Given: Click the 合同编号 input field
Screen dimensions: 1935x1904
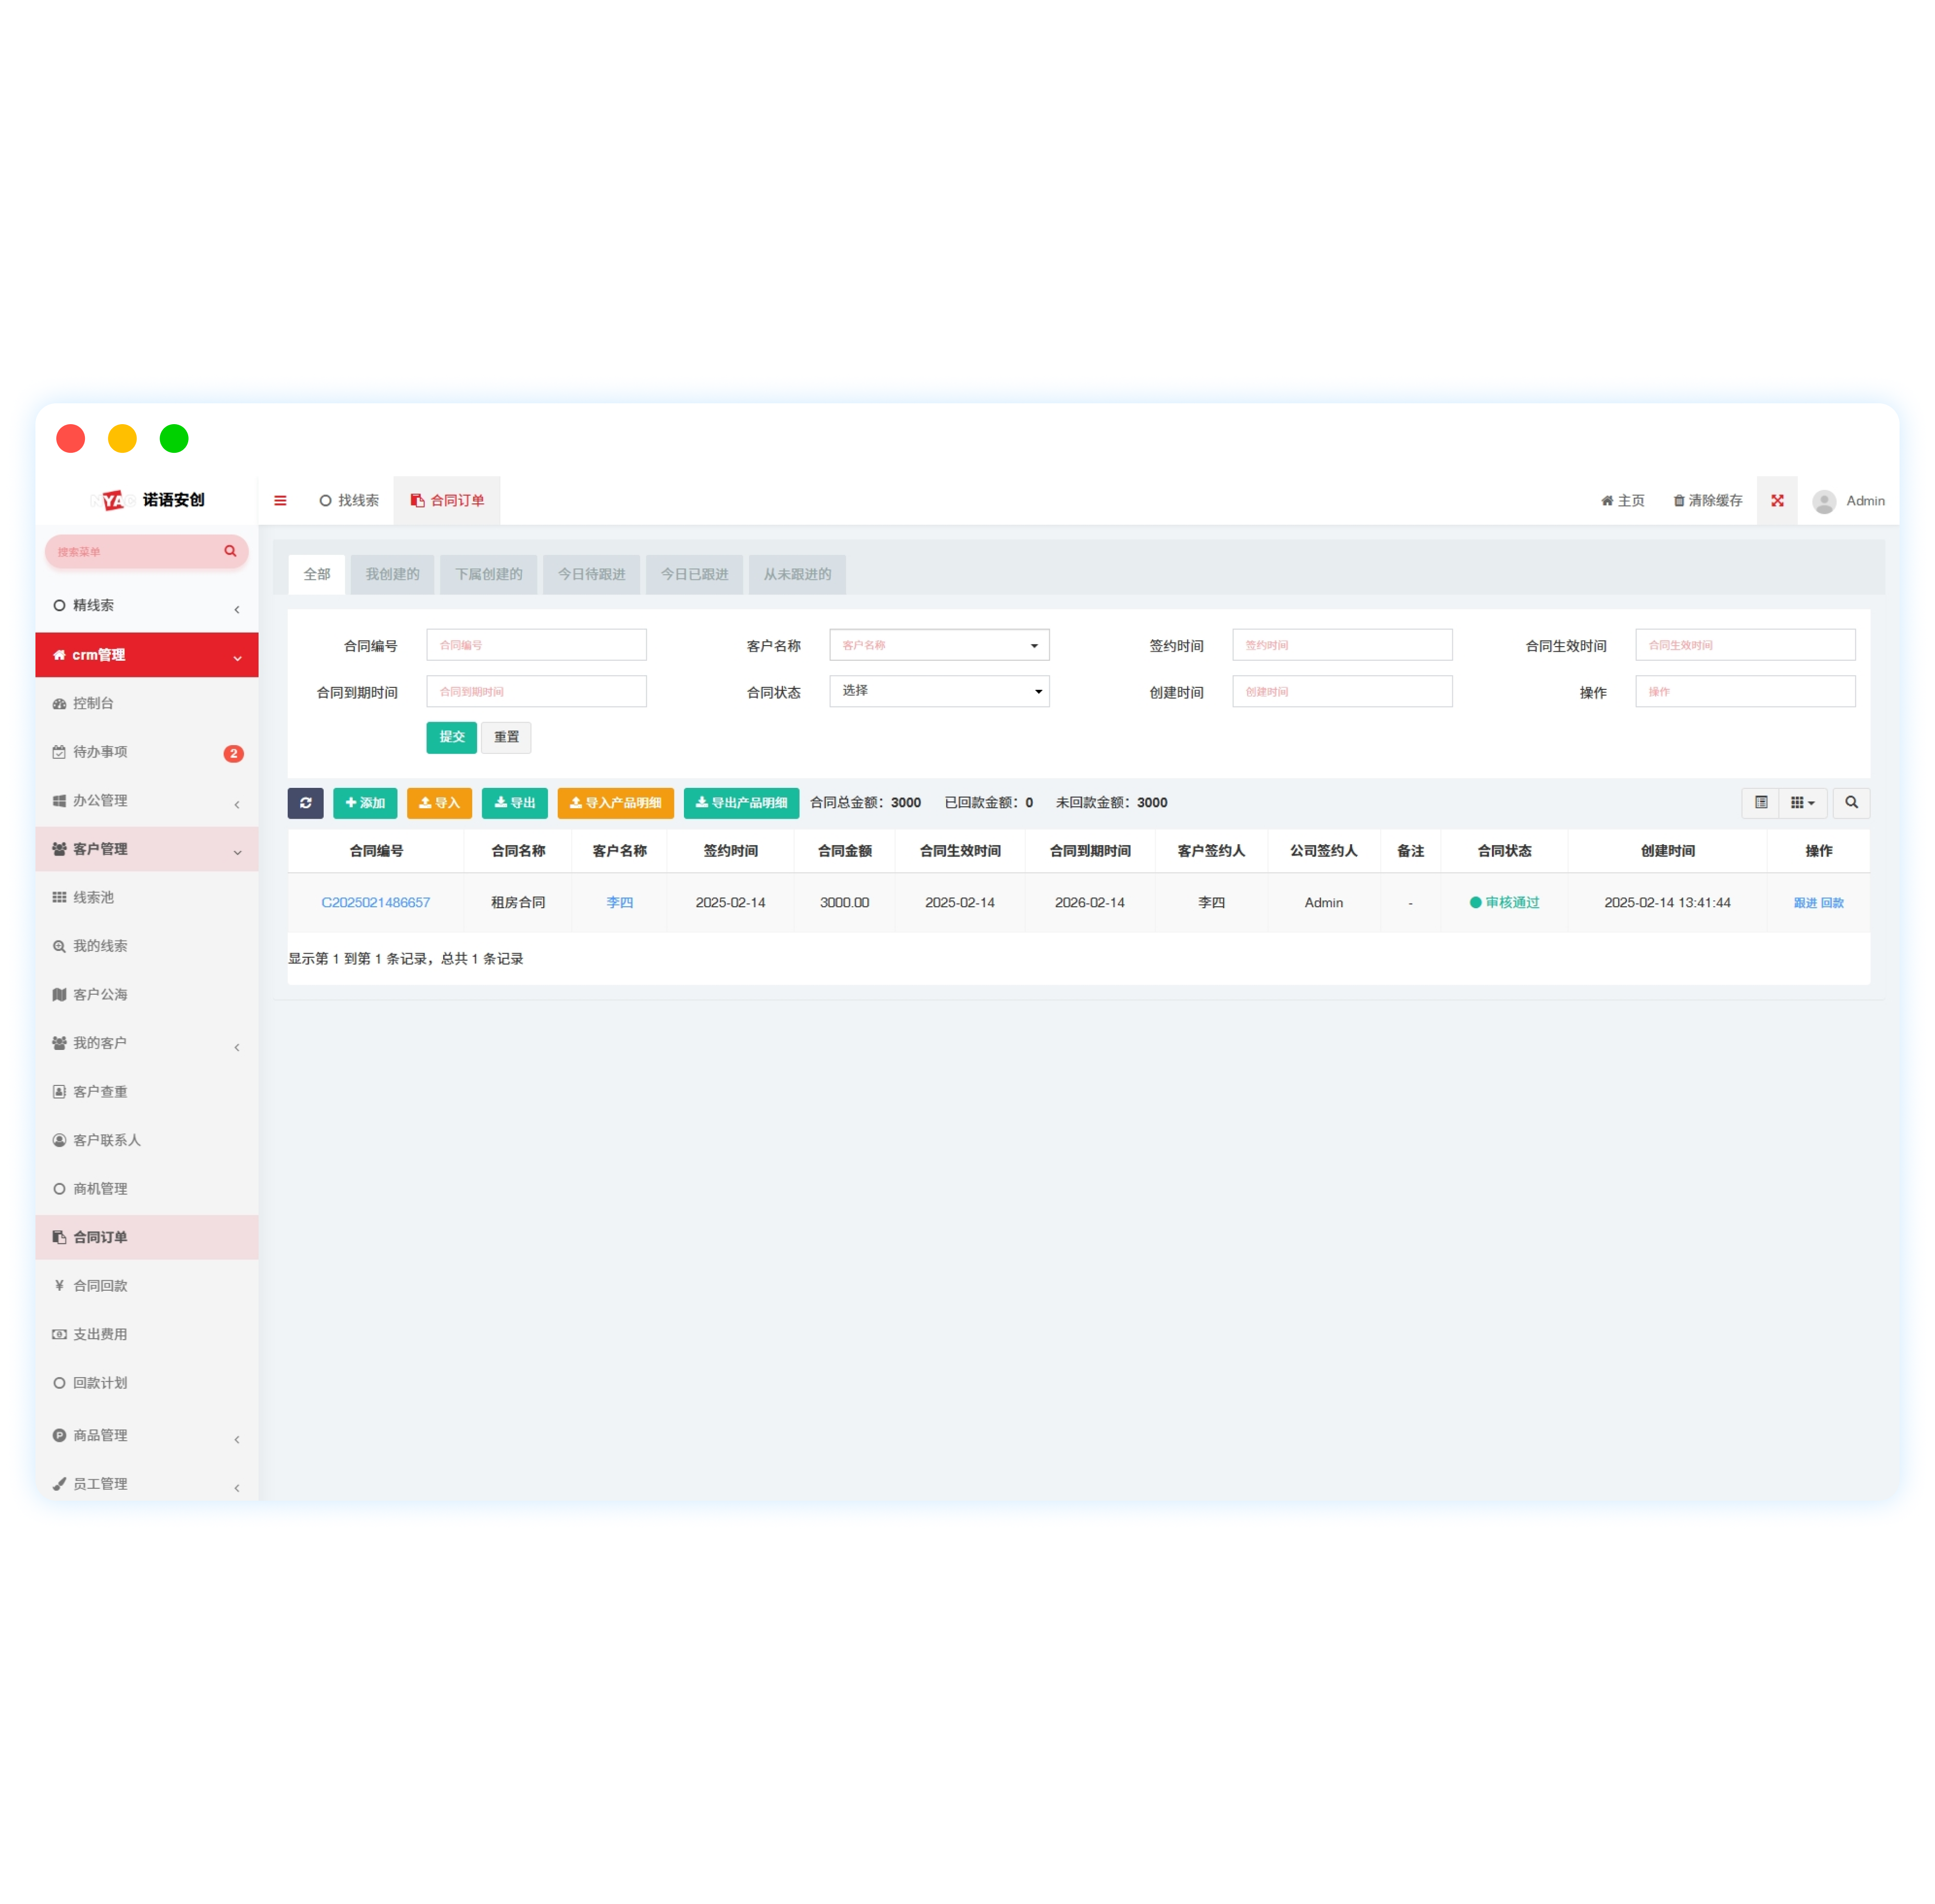Looking at the screenshot, I should click(535, 645).
